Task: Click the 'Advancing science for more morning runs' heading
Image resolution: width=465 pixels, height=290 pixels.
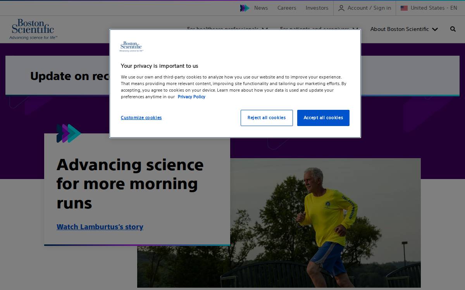Action: pos(130,184)
